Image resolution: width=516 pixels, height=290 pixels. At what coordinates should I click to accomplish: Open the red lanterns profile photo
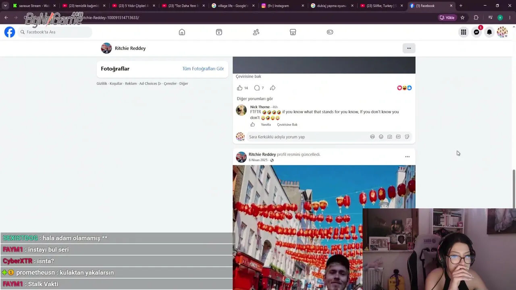324,228
